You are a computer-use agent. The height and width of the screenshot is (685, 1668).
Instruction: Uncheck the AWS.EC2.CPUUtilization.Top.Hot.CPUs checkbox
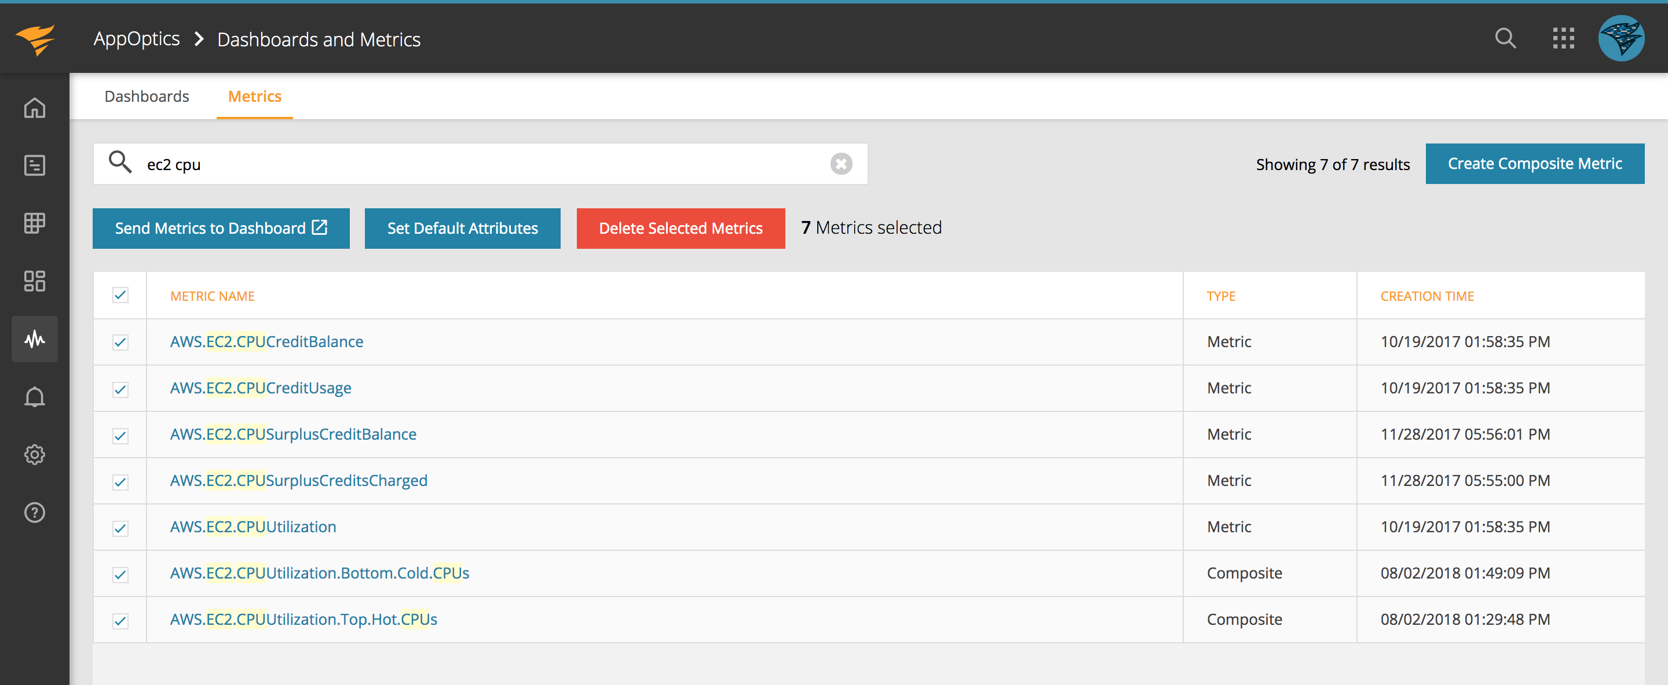click(x=120, y=620)
